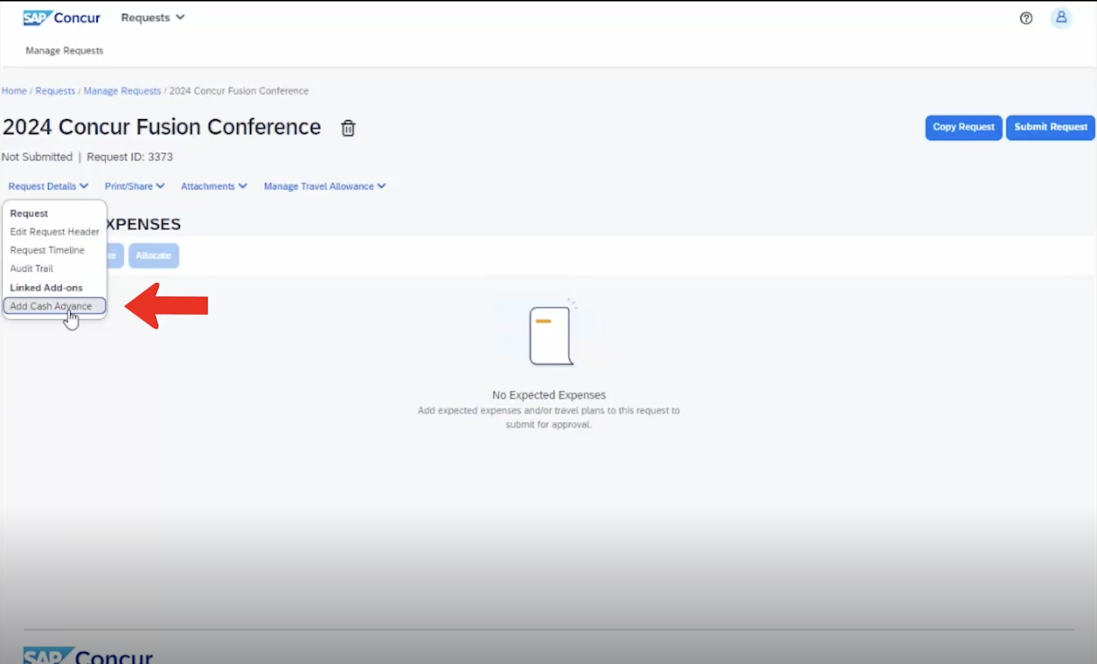Select Add Cash Advance menu item
The width and height of the screenshot is (1097, 664).
[x=55, y=306]
